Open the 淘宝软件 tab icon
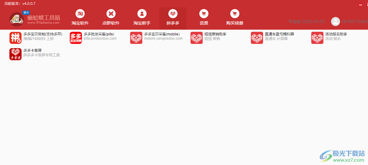368x165 pixels. click(x=80, y=14)
